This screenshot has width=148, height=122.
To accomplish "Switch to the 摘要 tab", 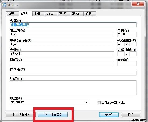I will [12, 14].
